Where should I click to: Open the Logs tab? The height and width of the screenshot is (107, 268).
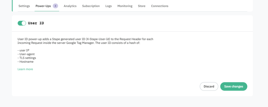point(108,6)
